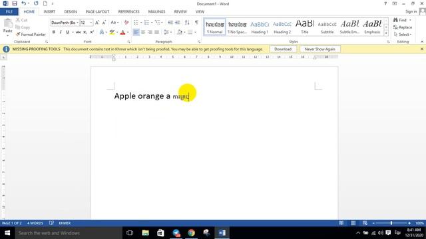Screen dimensions: 426x239
Task: Toggle superscript formatting
Action: [x=92, y=32]
